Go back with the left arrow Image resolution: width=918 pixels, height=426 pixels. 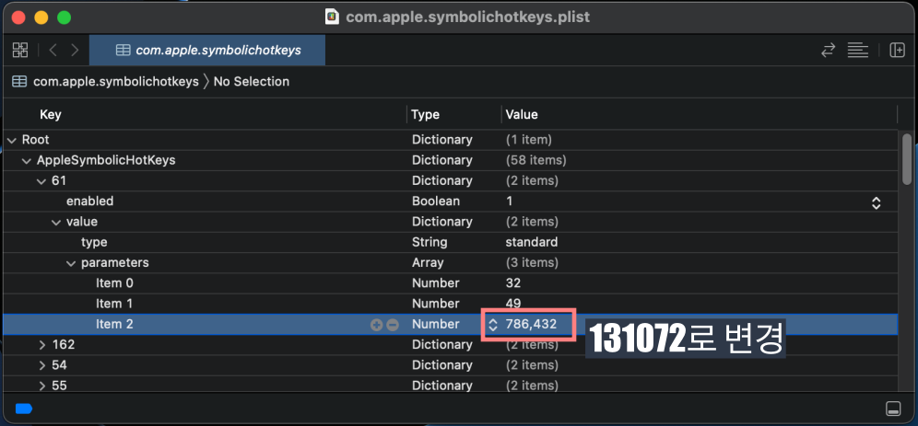point(53,51)
